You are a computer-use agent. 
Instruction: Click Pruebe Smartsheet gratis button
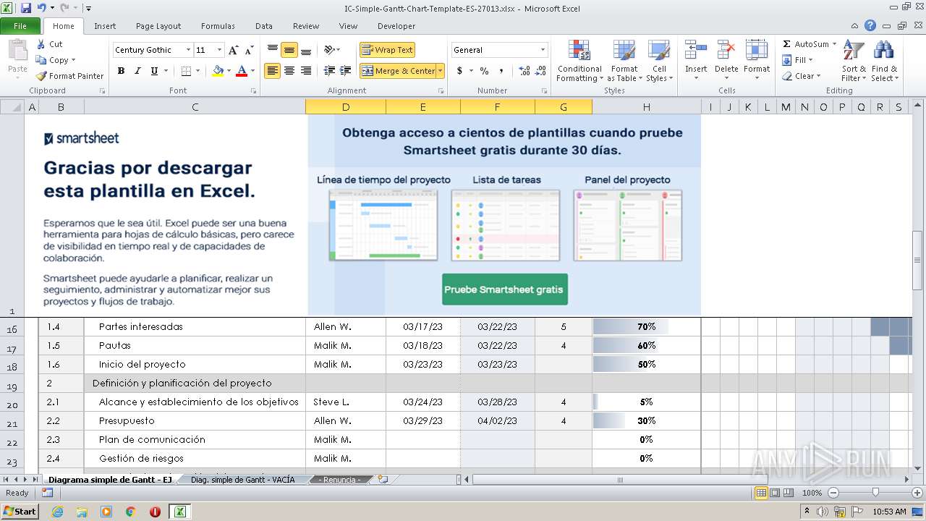coord(504,289)
